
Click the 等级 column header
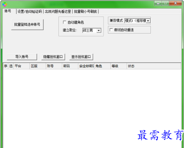click(x=119, y=66)
